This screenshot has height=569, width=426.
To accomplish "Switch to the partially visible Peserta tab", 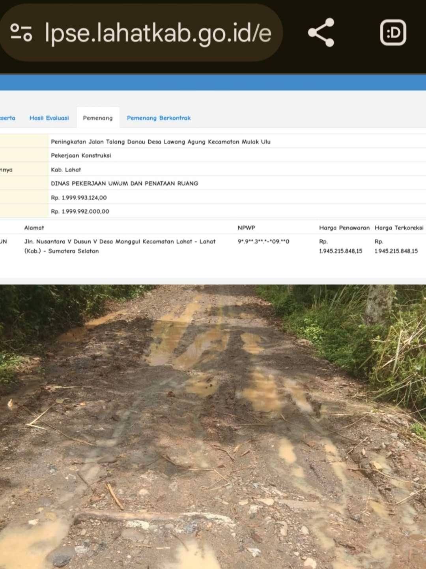I will [7, 118].
